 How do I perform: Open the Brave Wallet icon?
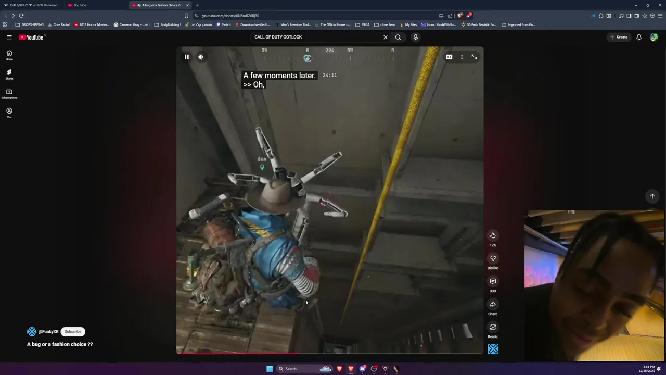636,16
